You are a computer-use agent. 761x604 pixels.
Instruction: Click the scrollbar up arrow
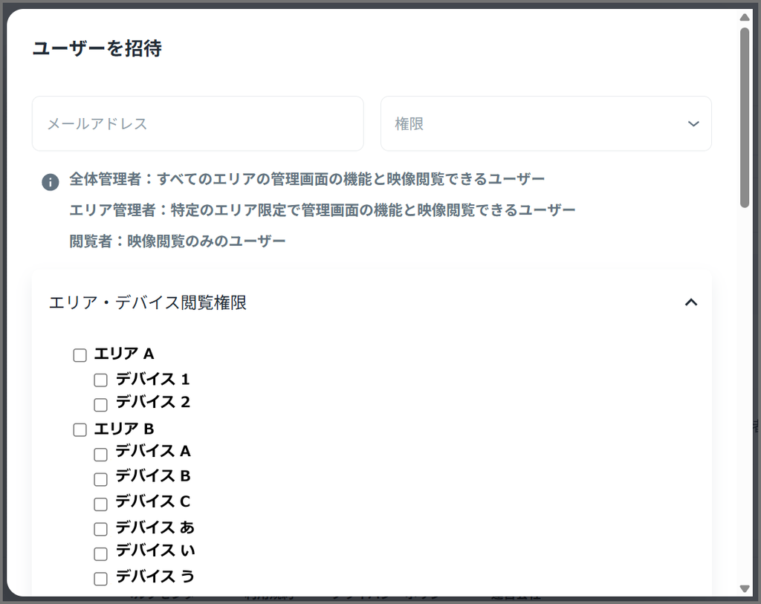click(x=745, y=18)
